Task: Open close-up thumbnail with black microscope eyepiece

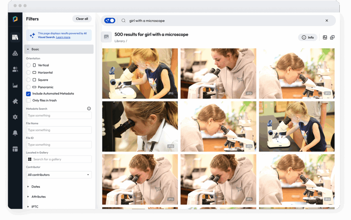Action: (140, 126)
